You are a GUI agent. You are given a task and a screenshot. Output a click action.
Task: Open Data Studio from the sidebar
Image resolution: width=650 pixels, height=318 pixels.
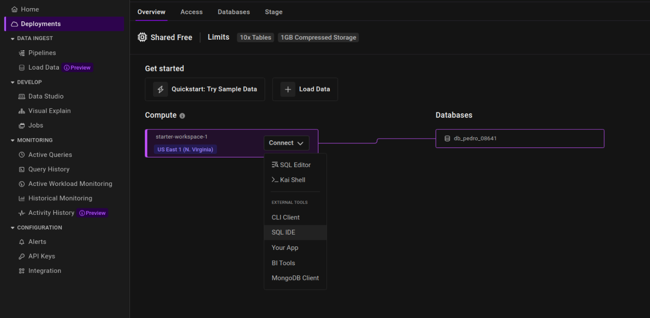pyautogui.click(x=21, y=96)
